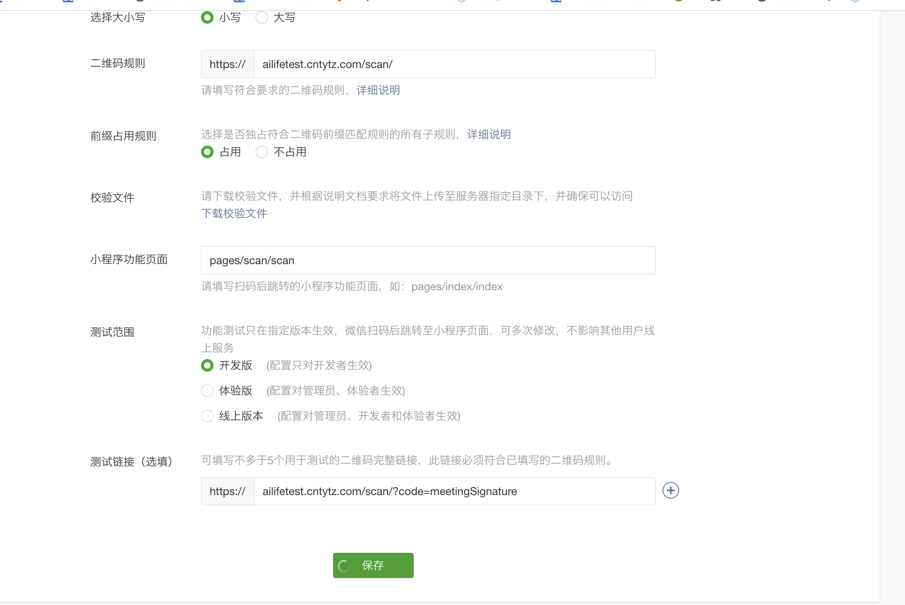Click https:// prefix of test link field
Viewport: 905px width, 605px height.
coord(227,491)
